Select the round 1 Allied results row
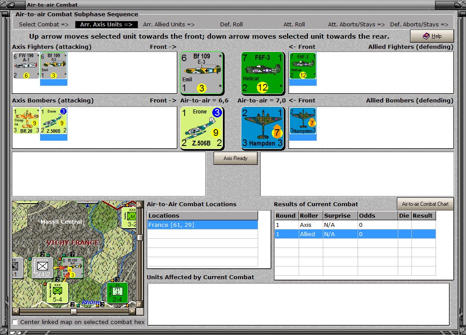 click(x=355, y=234)
